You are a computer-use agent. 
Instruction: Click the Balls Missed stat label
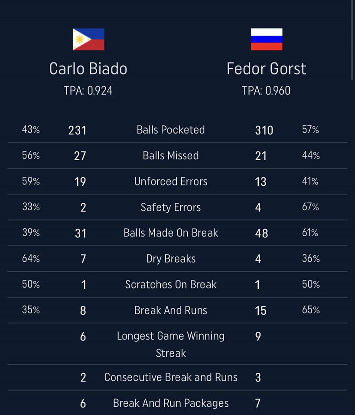171,156
